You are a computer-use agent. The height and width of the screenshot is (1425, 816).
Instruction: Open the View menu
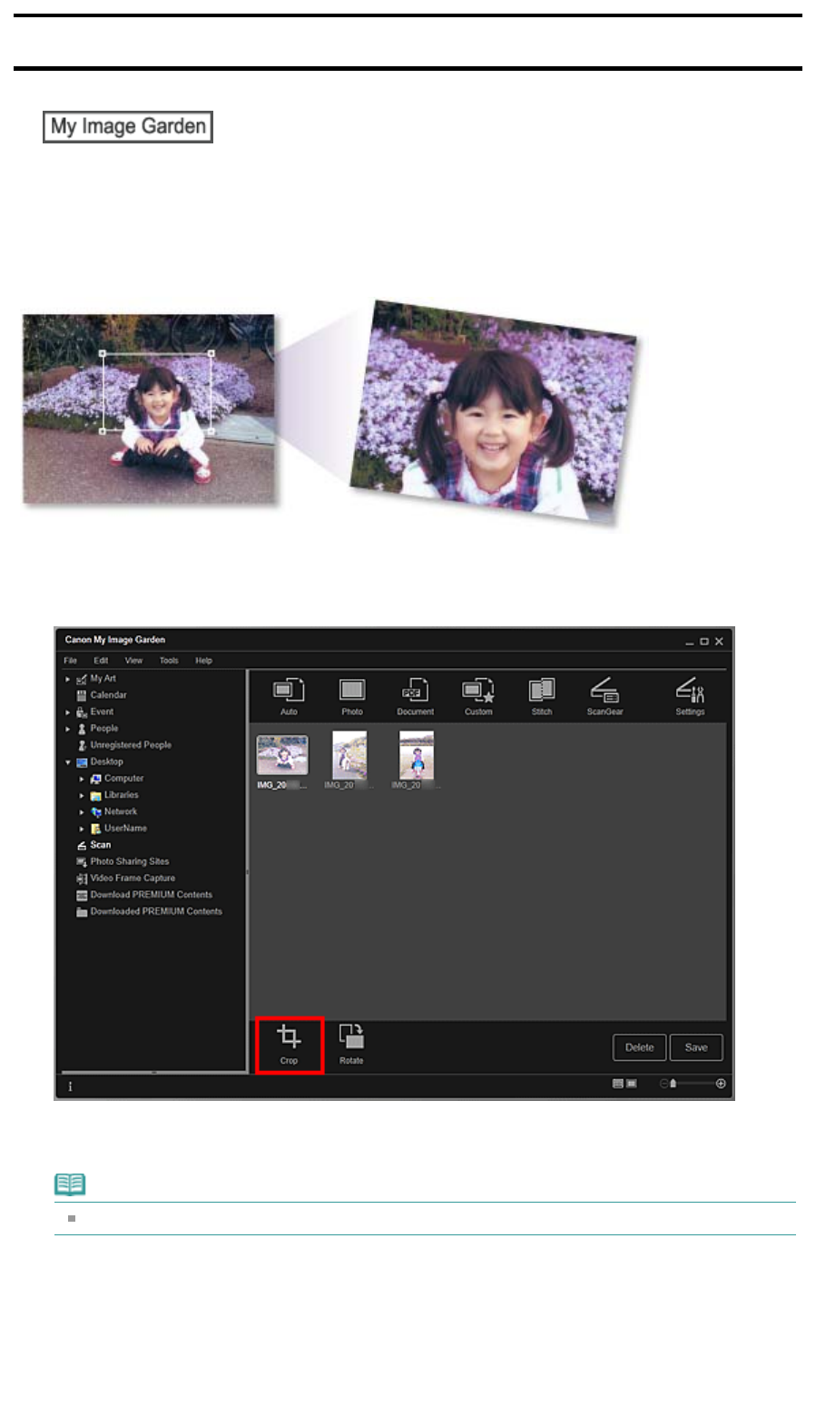click(x=133, y=661)
